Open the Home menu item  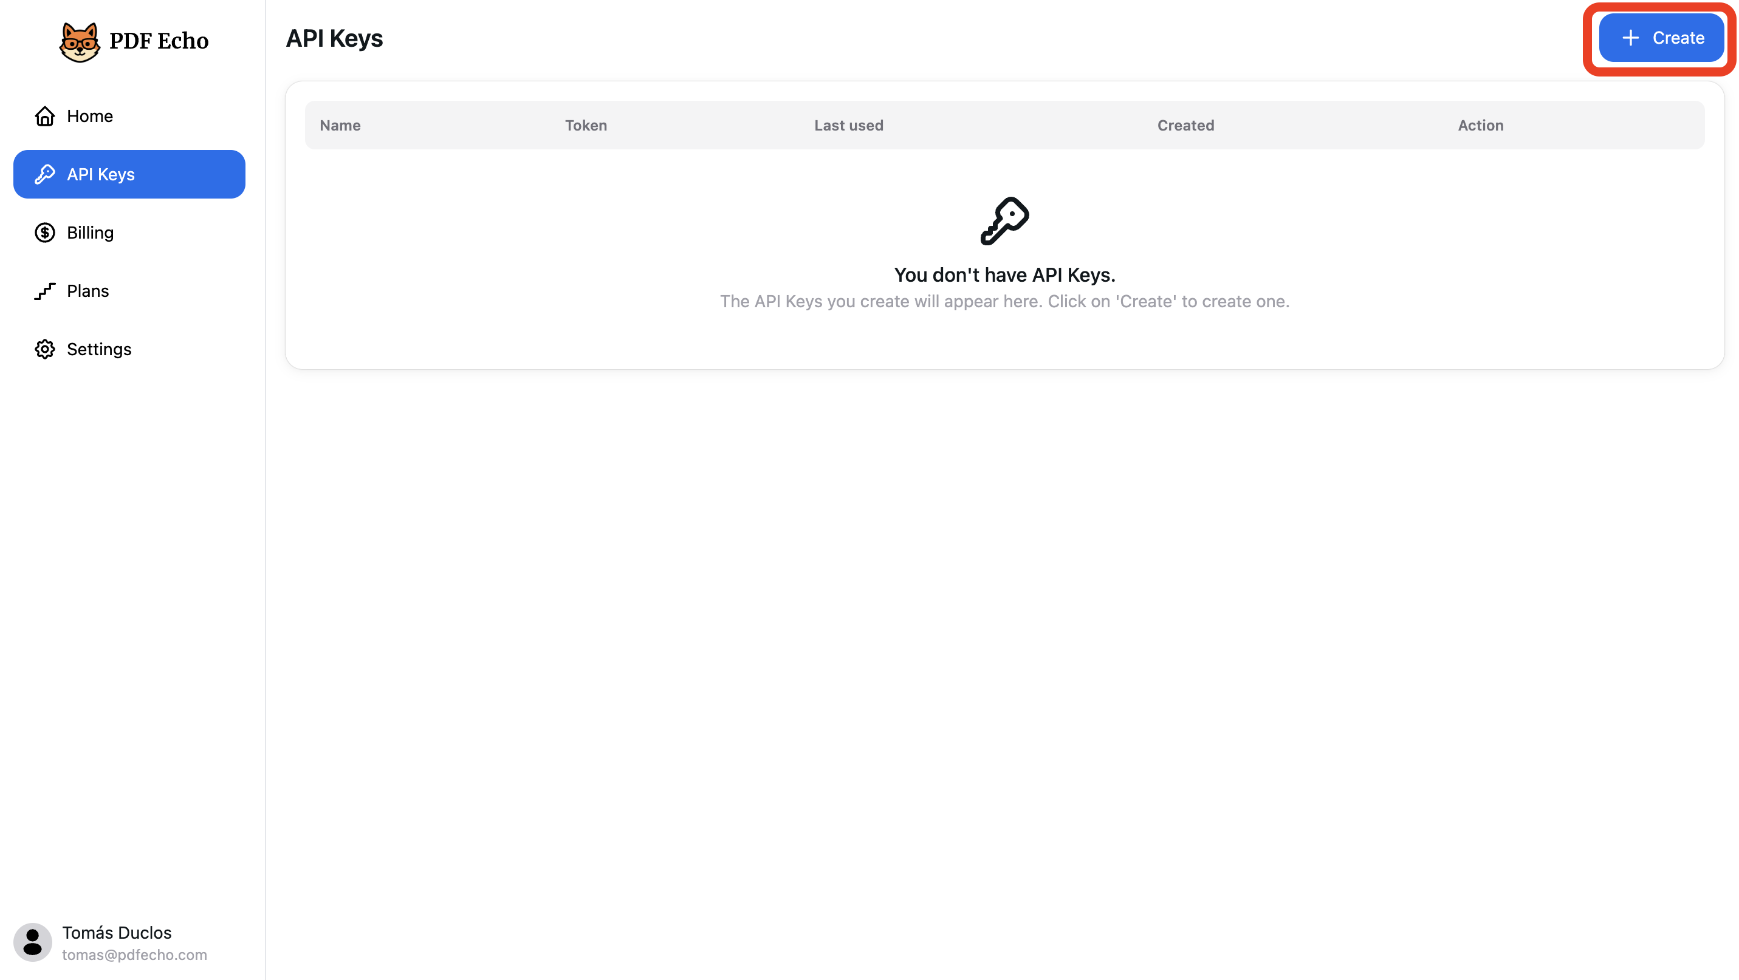click(x=90, y=116)
